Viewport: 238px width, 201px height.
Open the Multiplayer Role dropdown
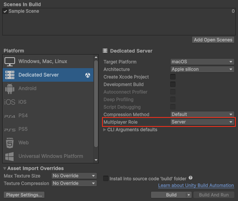click(202, 122)
